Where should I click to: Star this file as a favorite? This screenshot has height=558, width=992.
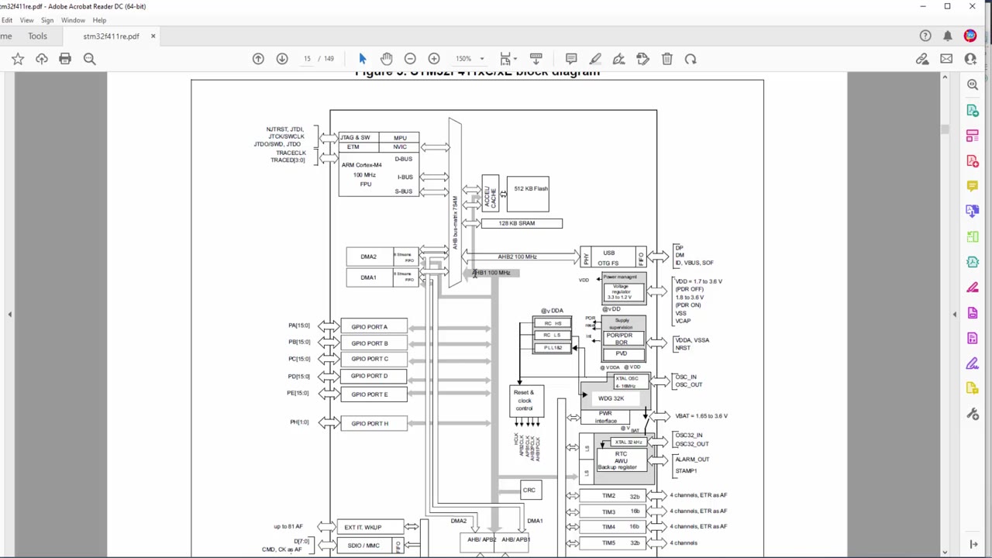pyautogui.click(x=18, y=59)
